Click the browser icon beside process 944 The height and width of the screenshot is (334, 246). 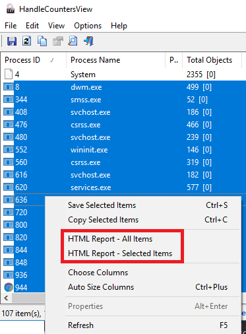pos(9,287)
